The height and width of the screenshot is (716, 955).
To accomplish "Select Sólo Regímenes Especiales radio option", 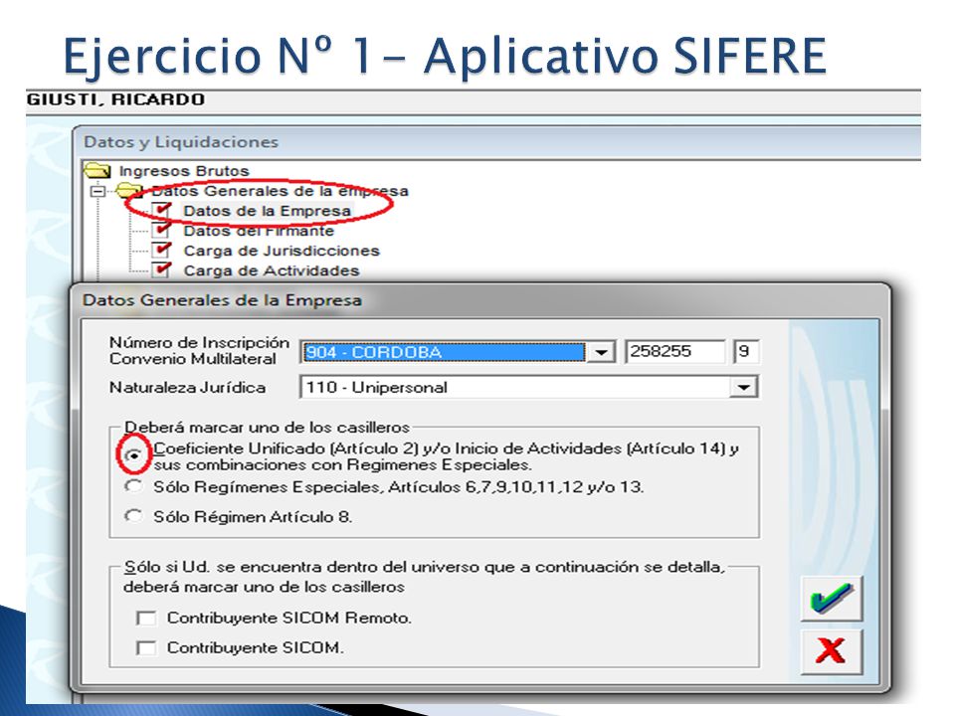I will (133, 486).
